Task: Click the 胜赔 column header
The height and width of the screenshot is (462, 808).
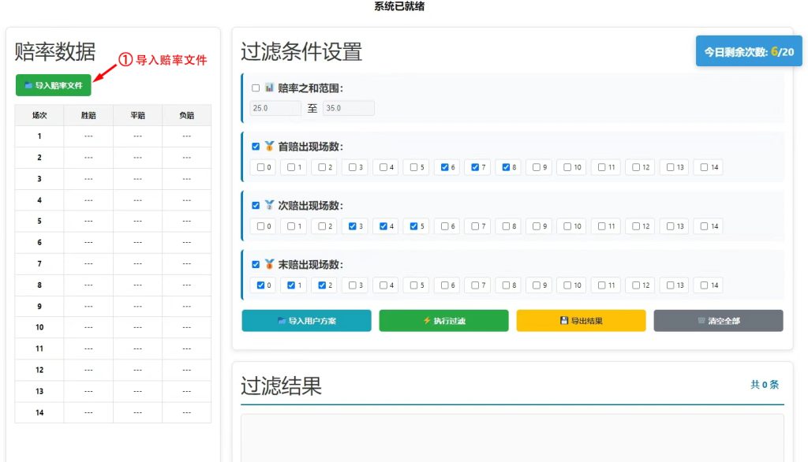Action: (x=88, y=115)
